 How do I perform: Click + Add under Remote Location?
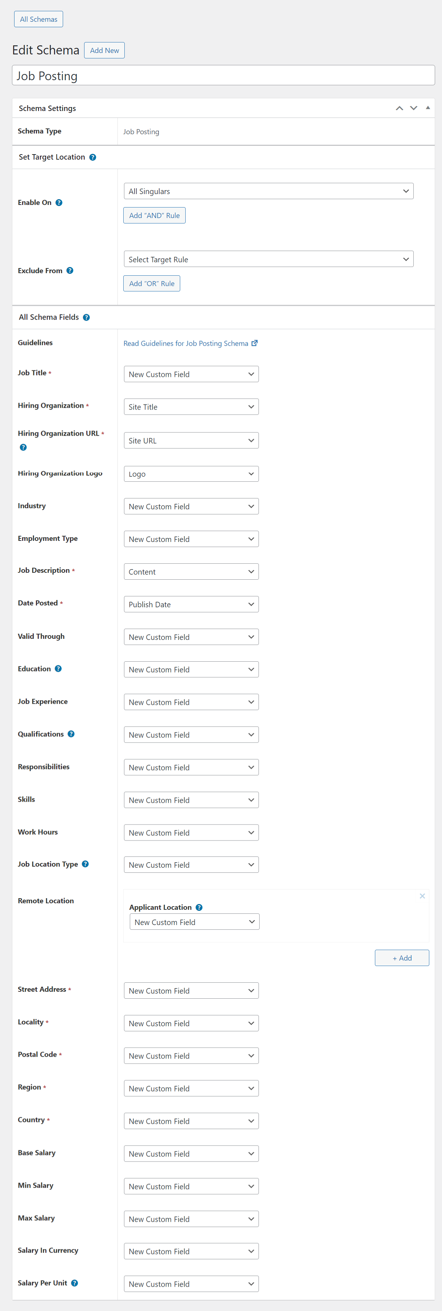402,957
